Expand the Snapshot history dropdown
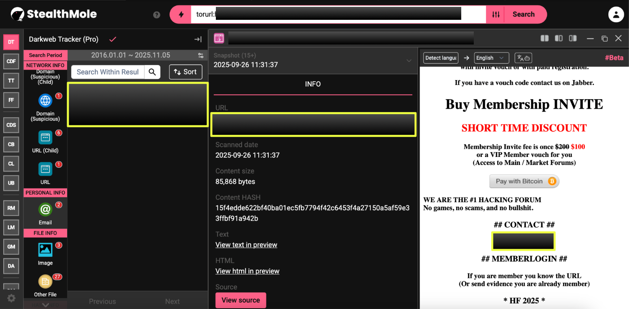This screenshot has height=309, width=629. click(x=409, y=61)
